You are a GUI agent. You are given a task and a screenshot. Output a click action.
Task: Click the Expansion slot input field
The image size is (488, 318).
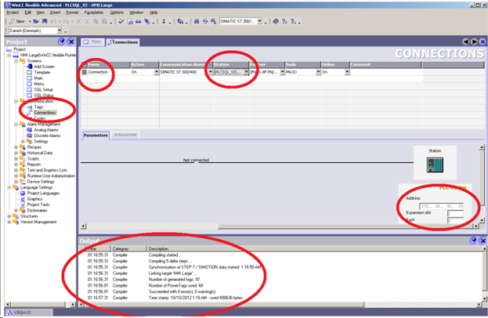[455, 214]
